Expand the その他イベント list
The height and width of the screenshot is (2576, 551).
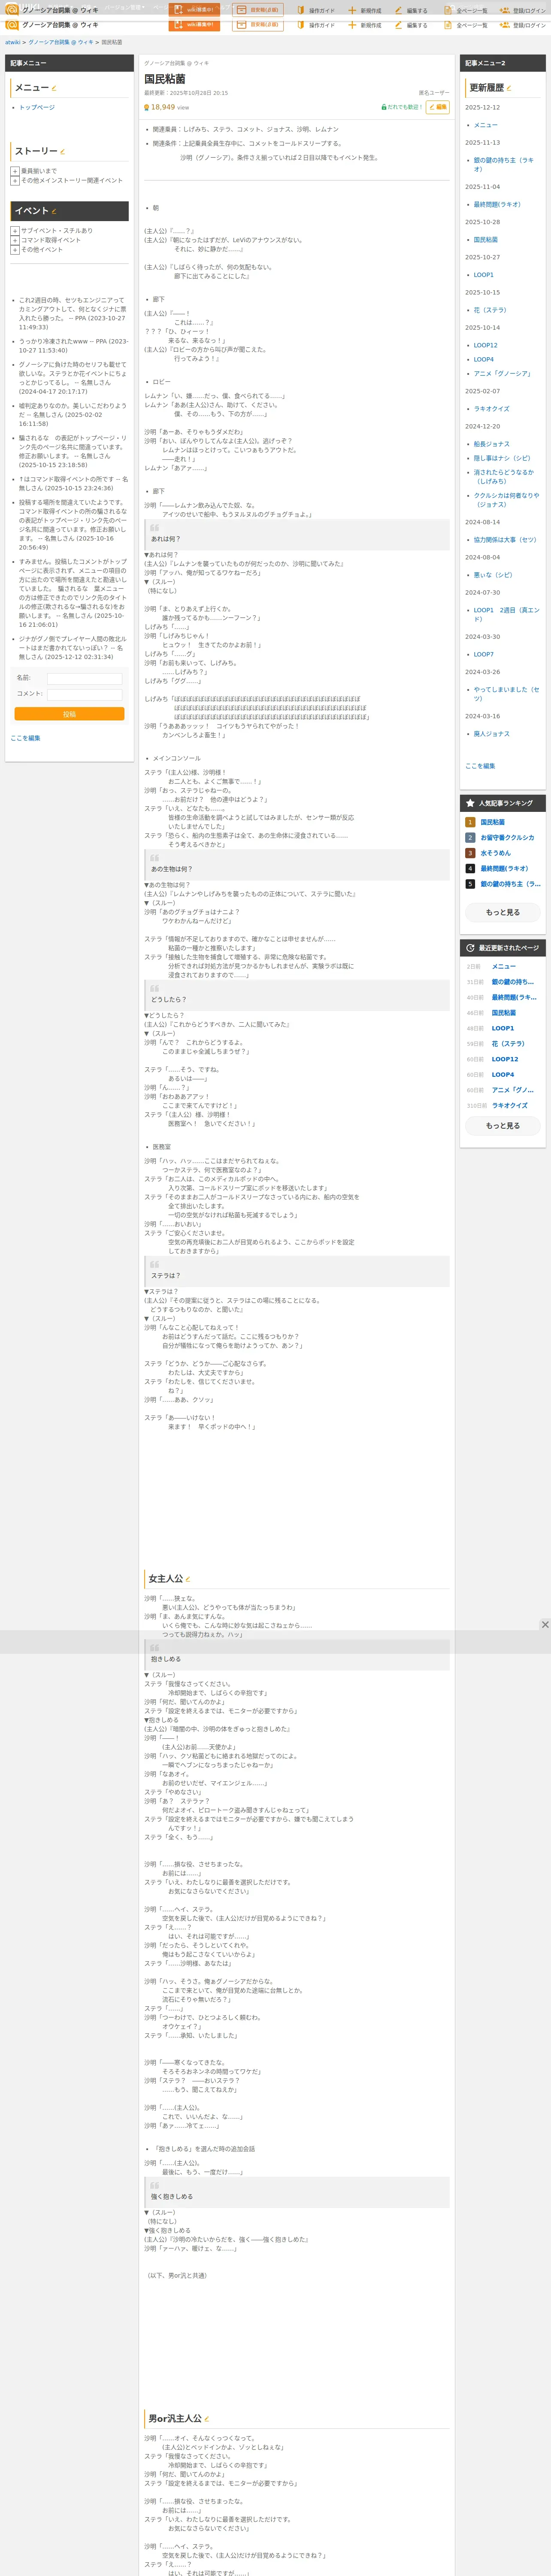tap(15, 249)
